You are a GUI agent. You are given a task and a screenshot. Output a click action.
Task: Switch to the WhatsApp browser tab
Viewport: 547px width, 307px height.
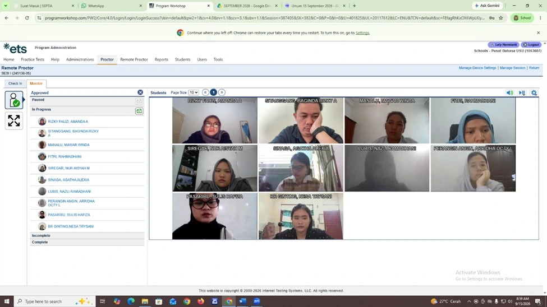(112, 6)
